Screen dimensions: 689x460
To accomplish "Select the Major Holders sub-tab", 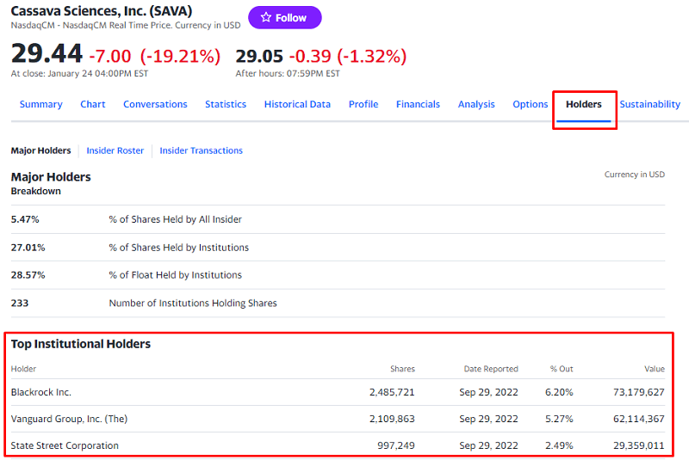I will pos(40,150).
